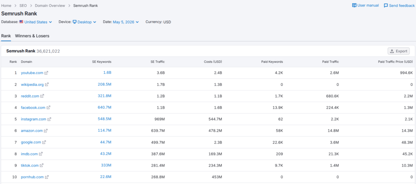Open external link icon beside reddit.com
The image size is (416, 184).
click(x=42, y=96)
